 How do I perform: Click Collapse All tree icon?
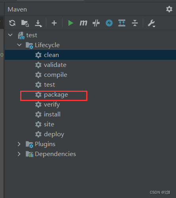pyautogui.click(x=135, y=23)
